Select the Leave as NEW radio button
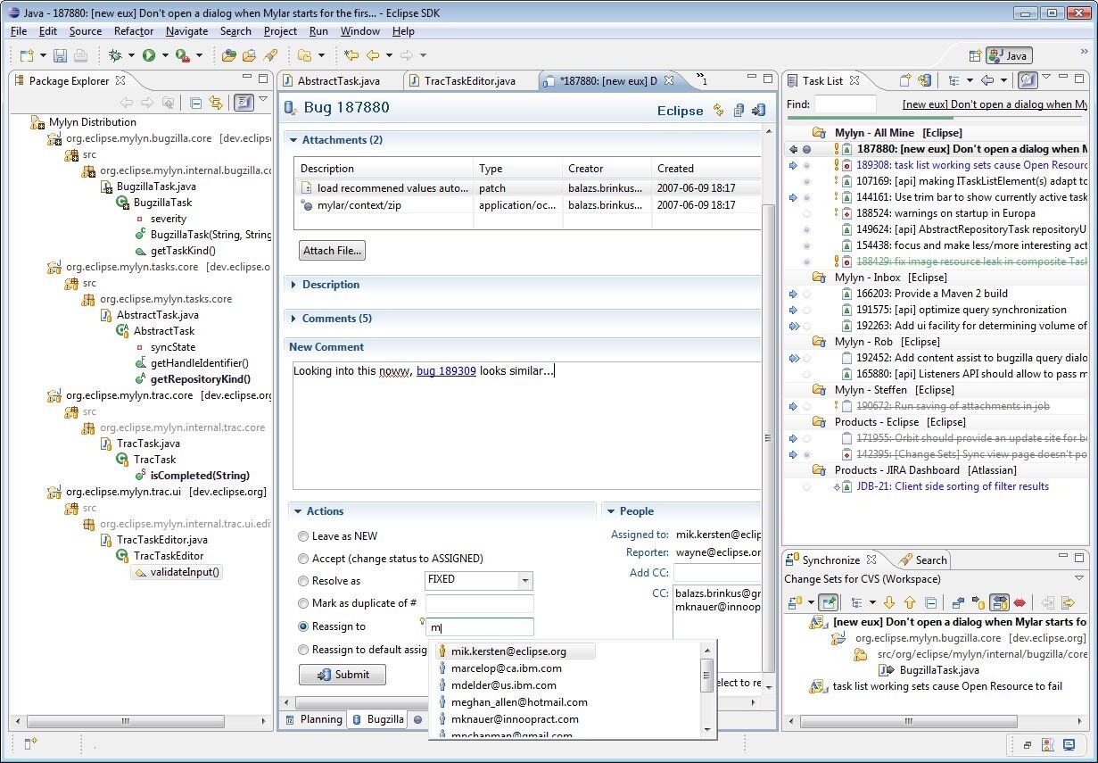 point(303,536)
